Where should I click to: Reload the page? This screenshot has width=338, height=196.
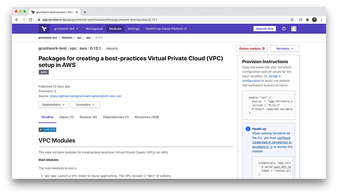point(30,20)
